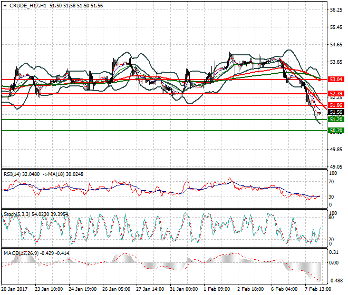
Task: Click the 31 Jan 00:00 time label
Action: point(185,289)
